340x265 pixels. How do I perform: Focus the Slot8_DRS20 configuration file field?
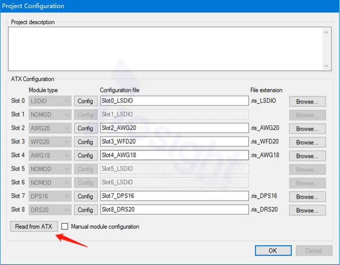(x=174, y=210)
